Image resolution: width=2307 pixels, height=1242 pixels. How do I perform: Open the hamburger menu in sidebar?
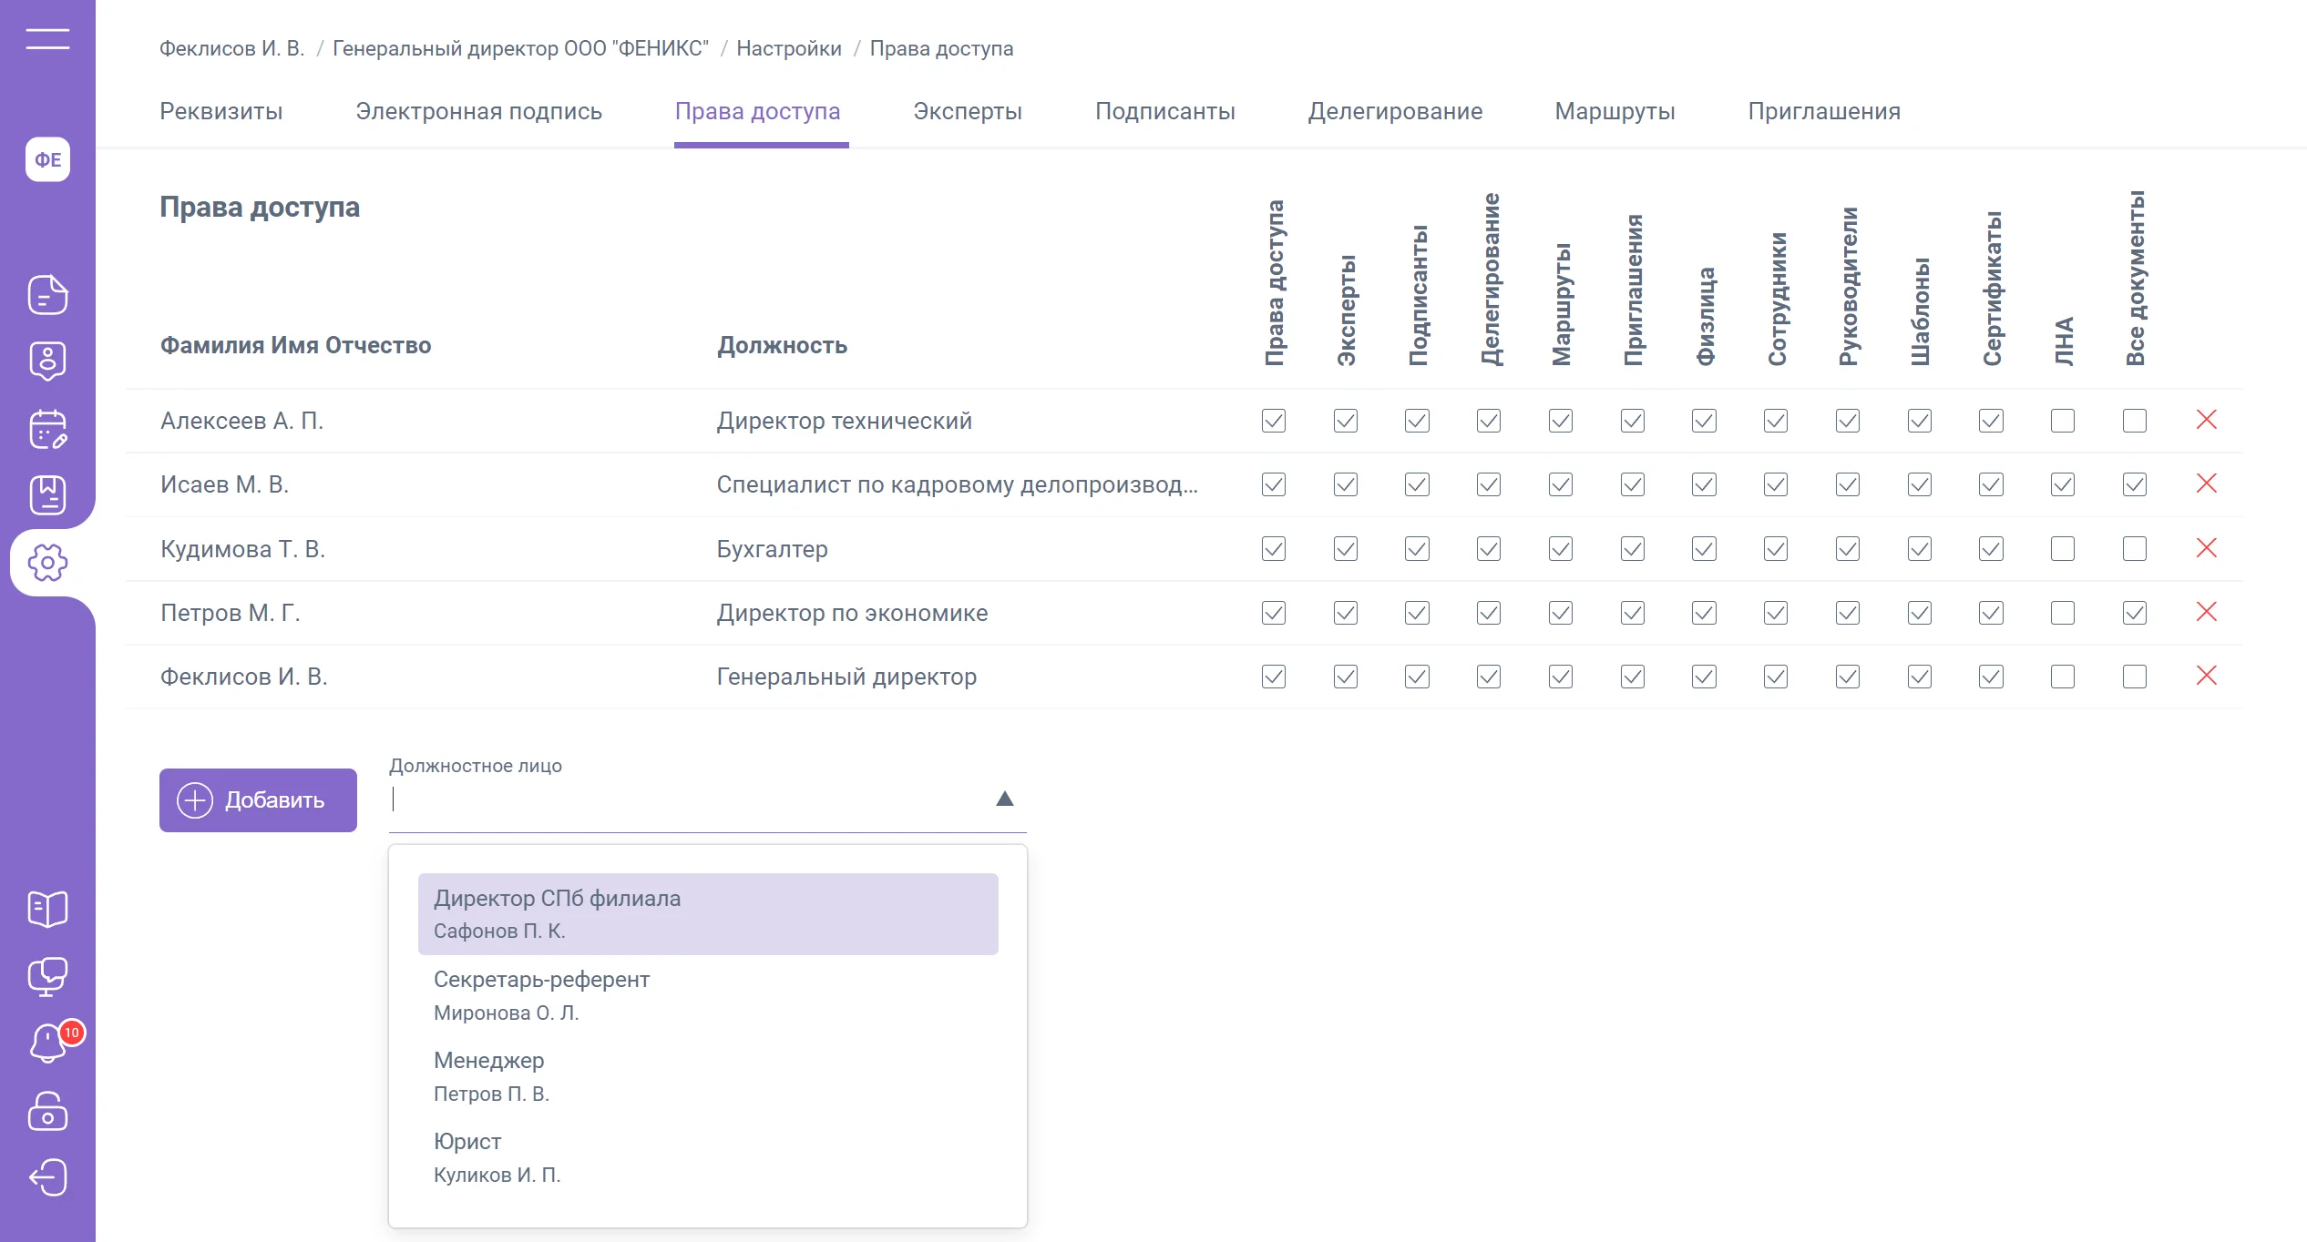47,38
